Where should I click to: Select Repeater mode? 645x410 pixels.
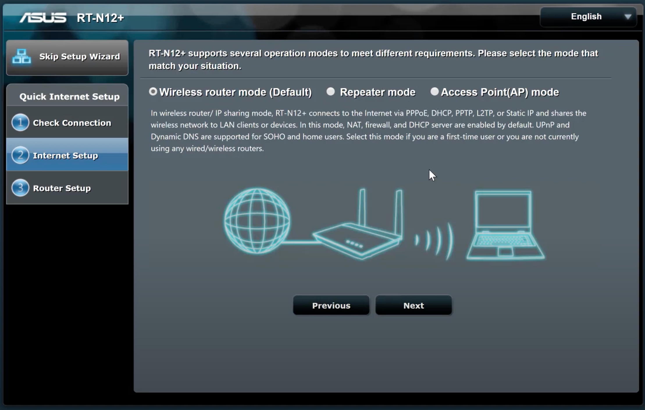[329, 91]
